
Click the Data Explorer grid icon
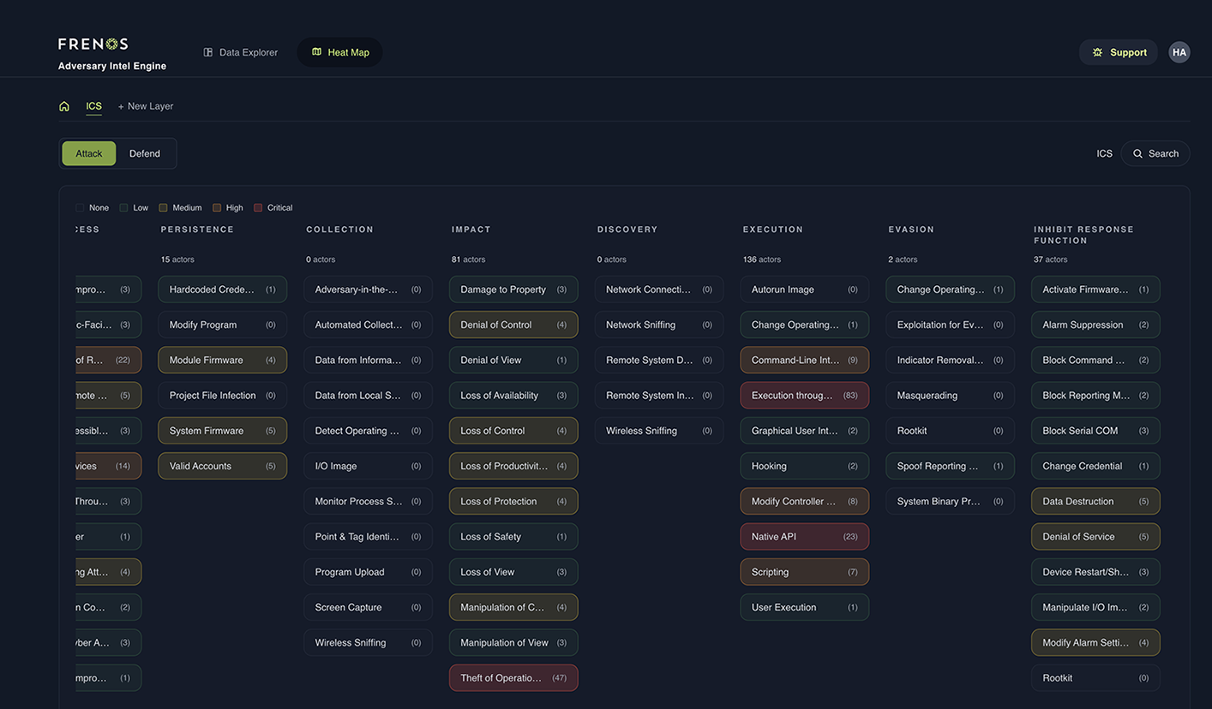click(207, 52)
